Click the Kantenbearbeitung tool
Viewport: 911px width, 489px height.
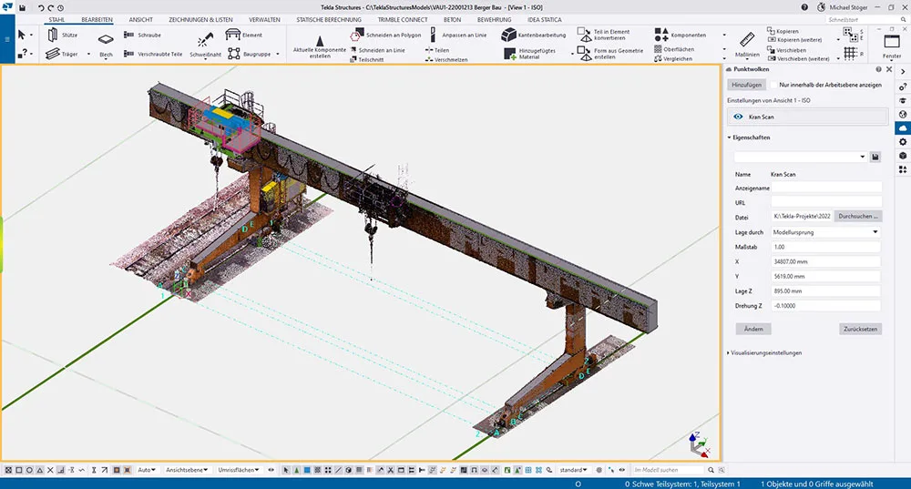533,35
